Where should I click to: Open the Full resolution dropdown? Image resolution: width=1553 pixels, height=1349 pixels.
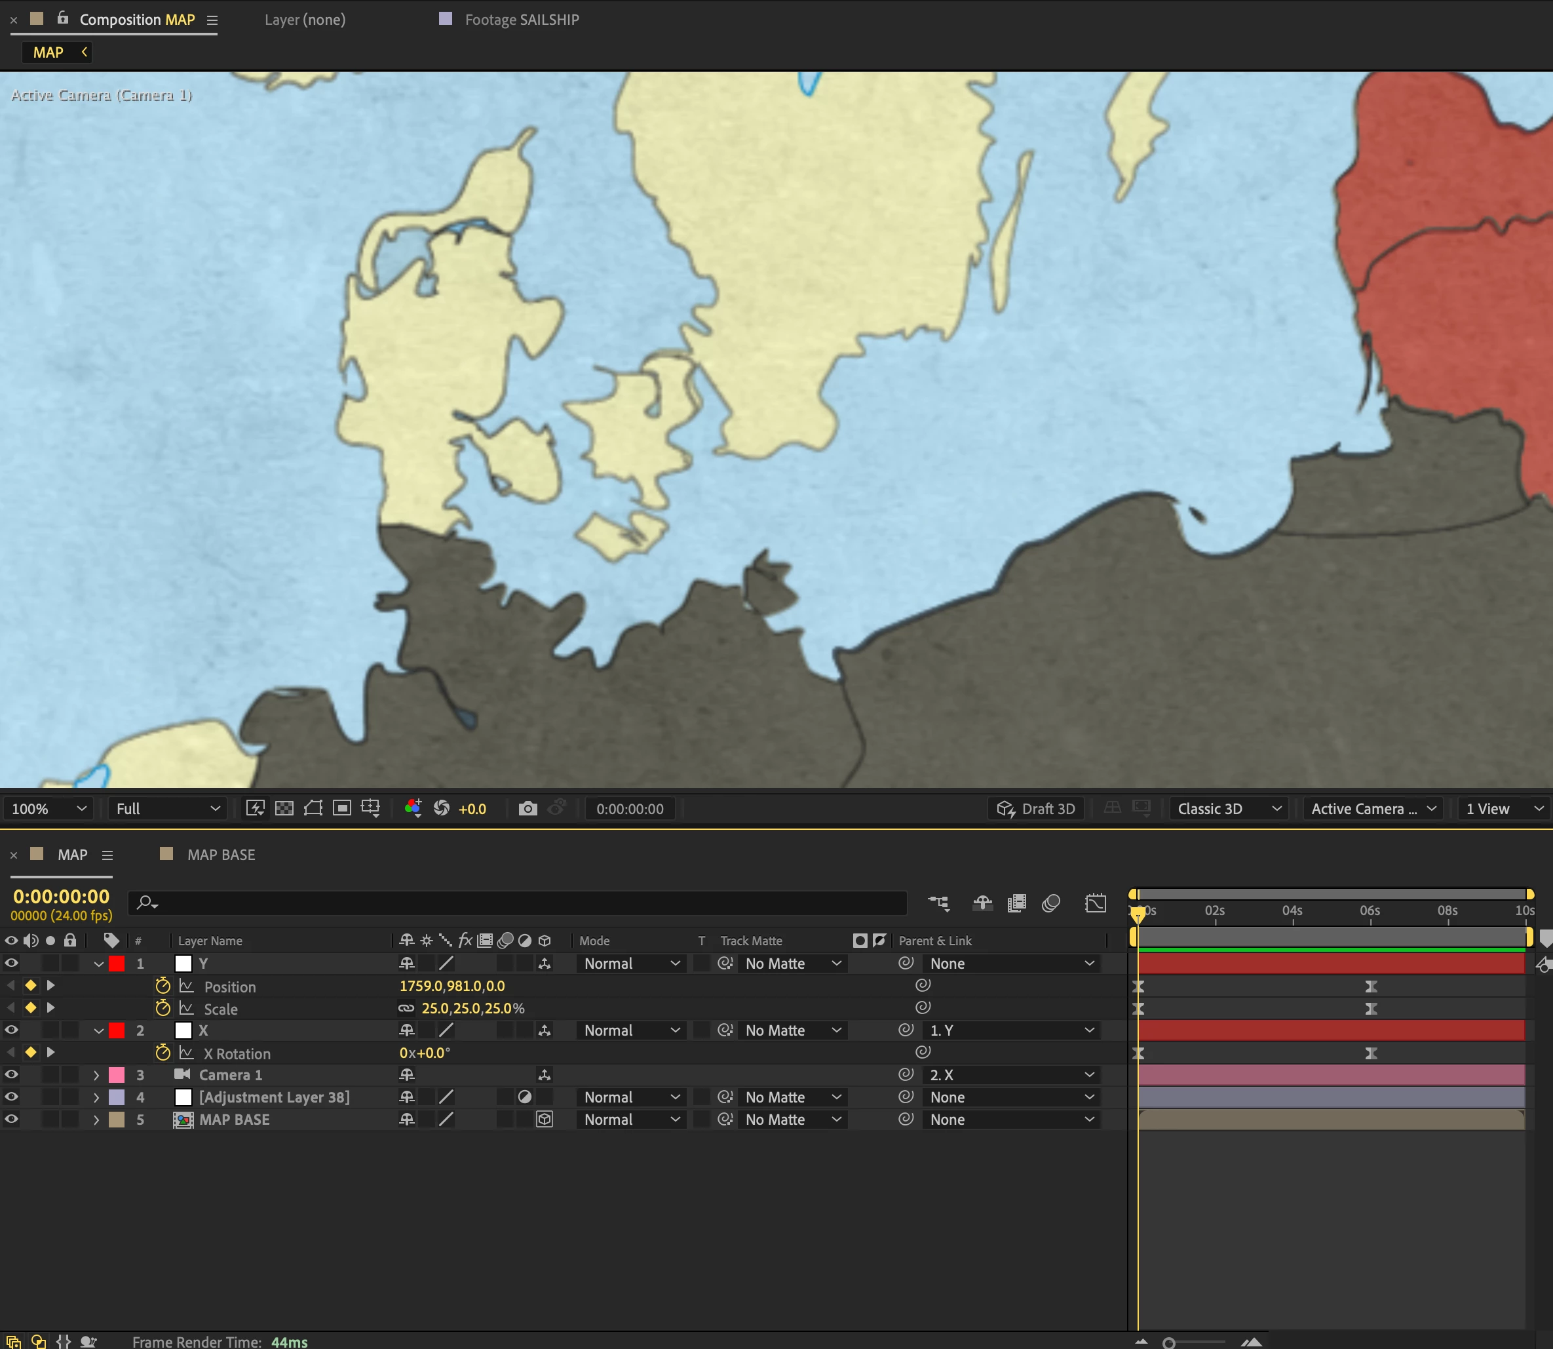coord(167,808)
